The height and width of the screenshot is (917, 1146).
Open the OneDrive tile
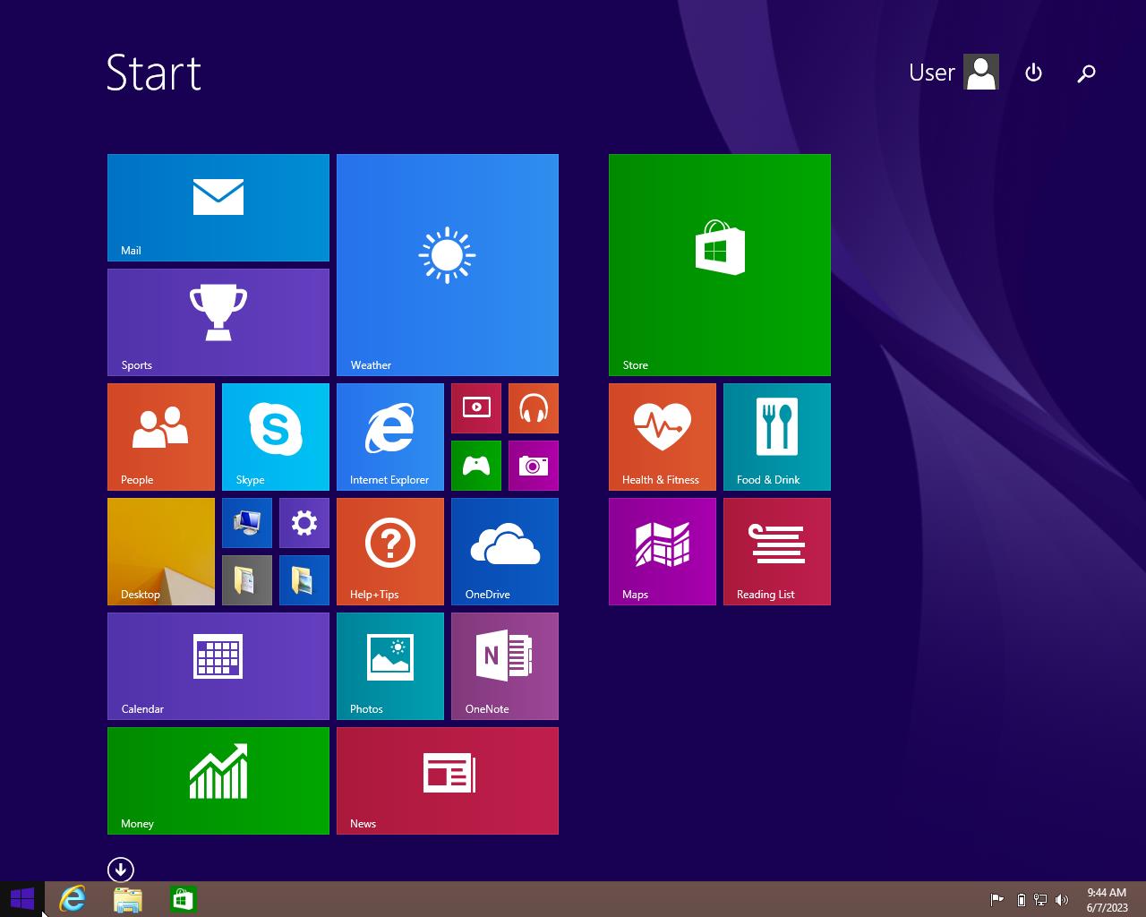[x=504, y=551]
